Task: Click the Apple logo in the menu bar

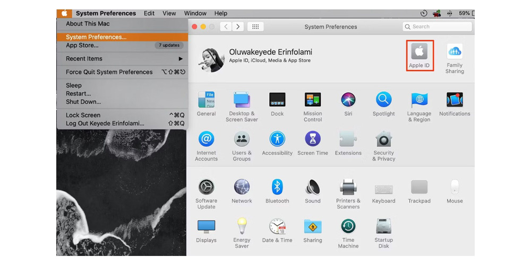Action: coord(64,13)
